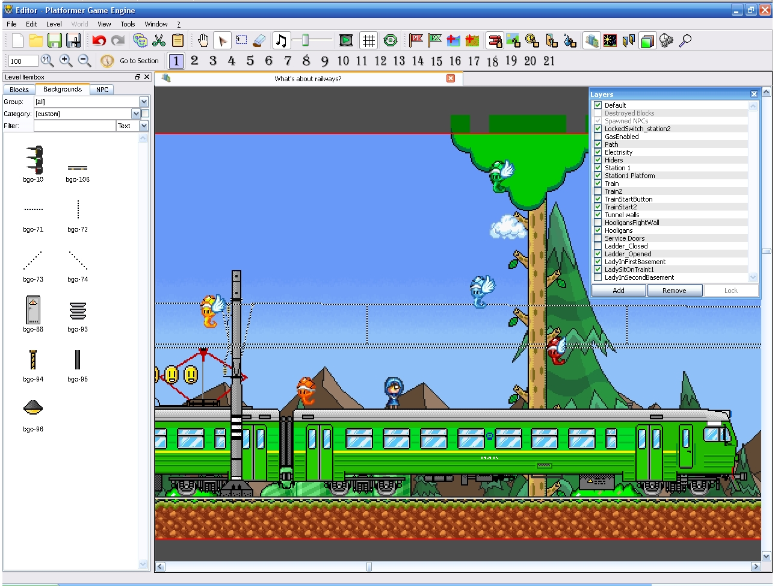
Task: Reset zoom to 1:1
Action: 47,60
